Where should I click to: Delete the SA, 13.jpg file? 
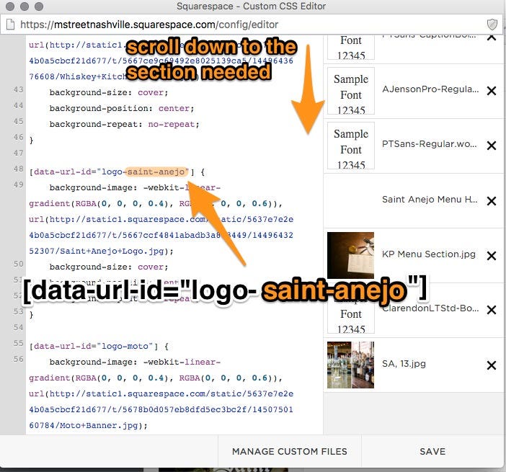coord(491,365)
